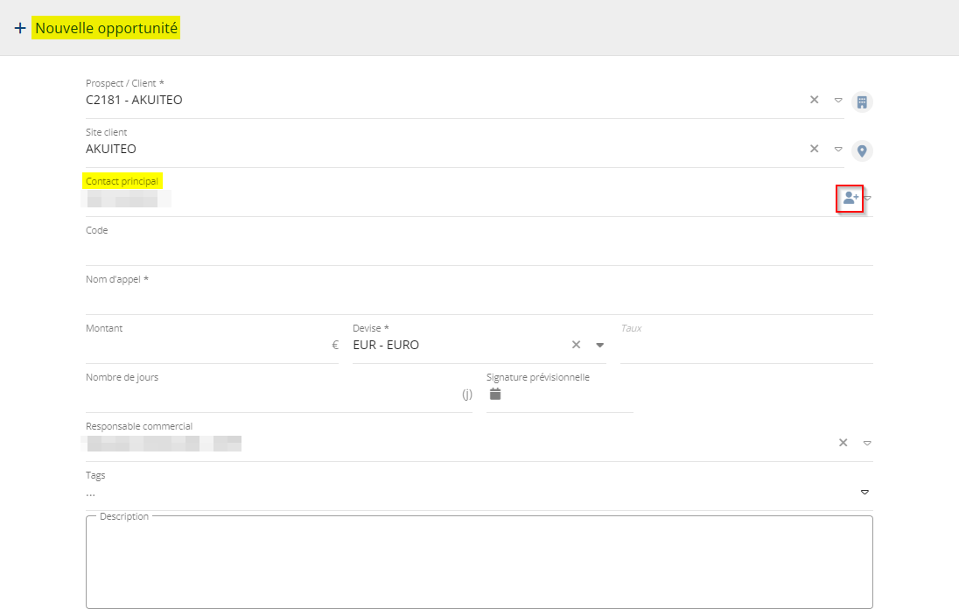Clear the Site client AKUITEO value
Viewport: 959px width, 616px height.
coord(814,149)
